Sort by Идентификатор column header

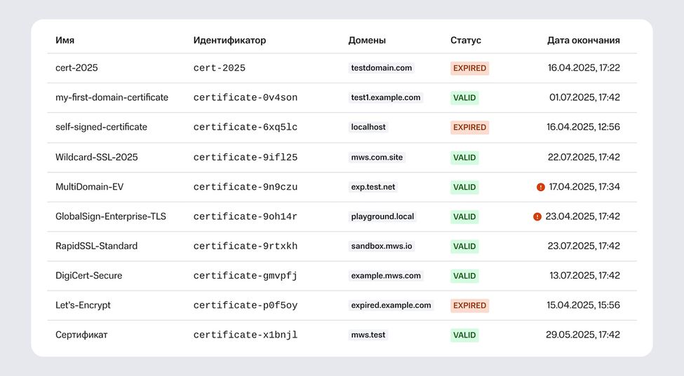tap(229, 41)
